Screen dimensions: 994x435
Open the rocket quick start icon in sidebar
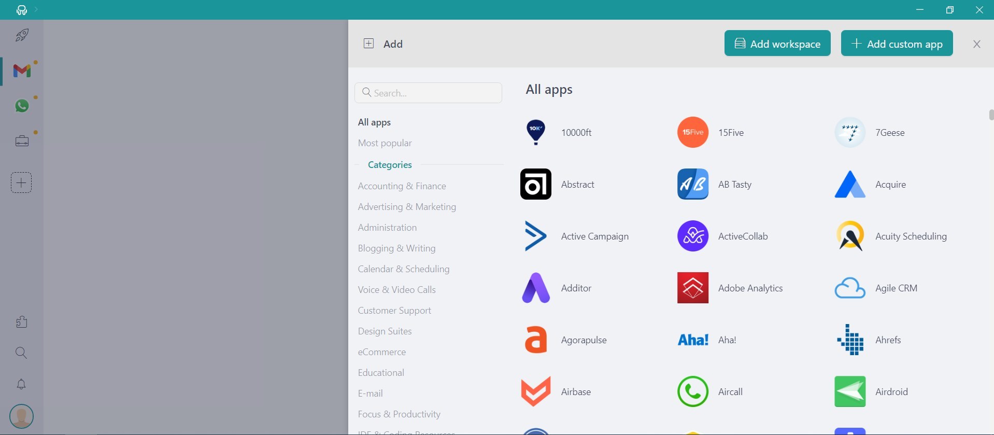coord(22,35)
